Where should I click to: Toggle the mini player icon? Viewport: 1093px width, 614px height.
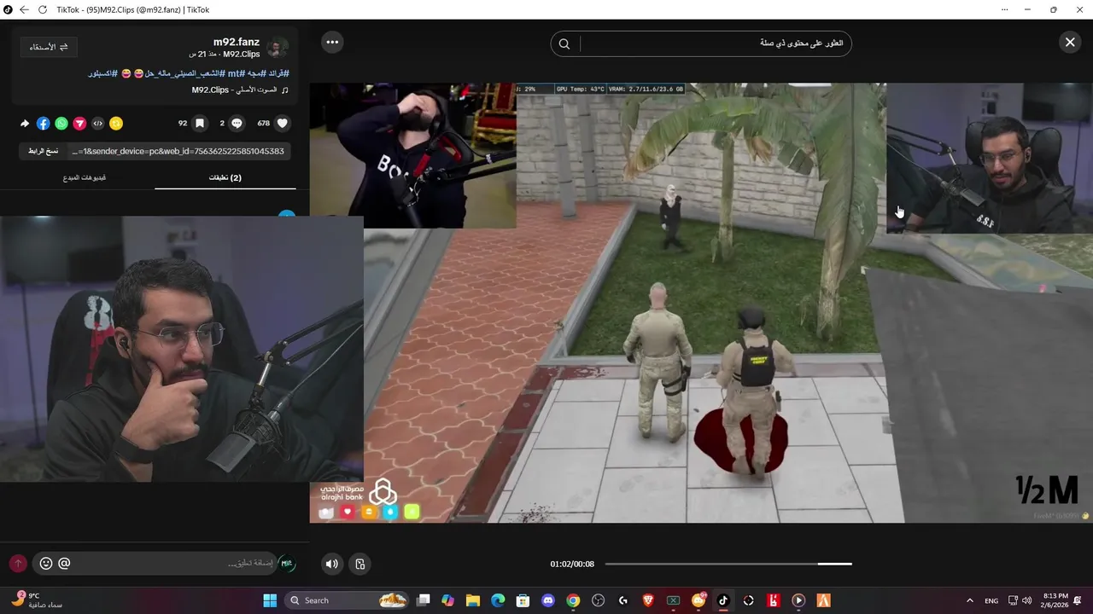tap(360, 564)
